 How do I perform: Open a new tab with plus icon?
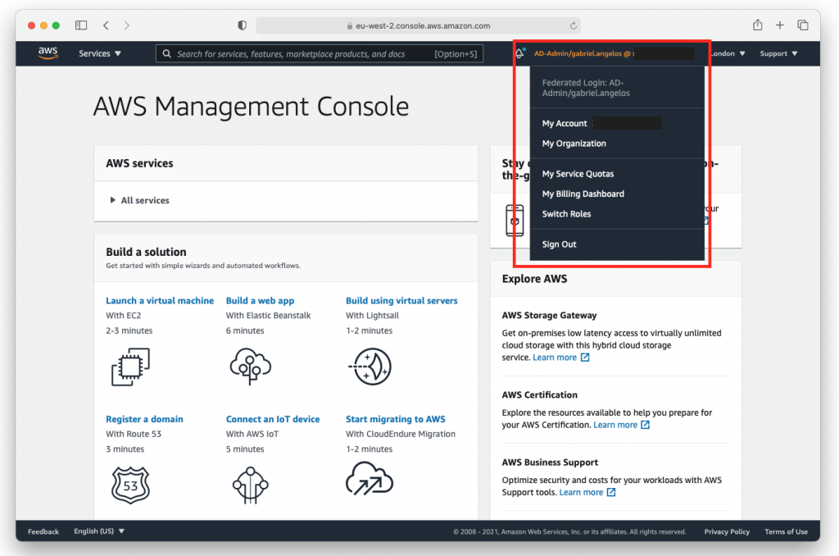pos(780,25)
